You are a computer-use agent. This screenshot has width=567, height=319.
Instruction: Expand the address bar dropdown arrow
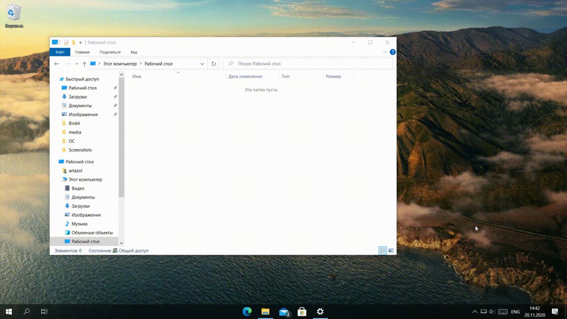click(x=202, y=63)
